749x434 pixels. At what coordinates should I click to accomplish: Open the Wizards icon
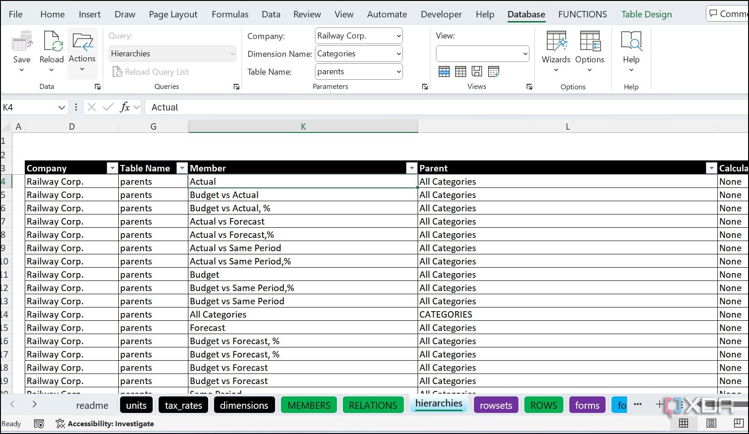pos(556,41)
